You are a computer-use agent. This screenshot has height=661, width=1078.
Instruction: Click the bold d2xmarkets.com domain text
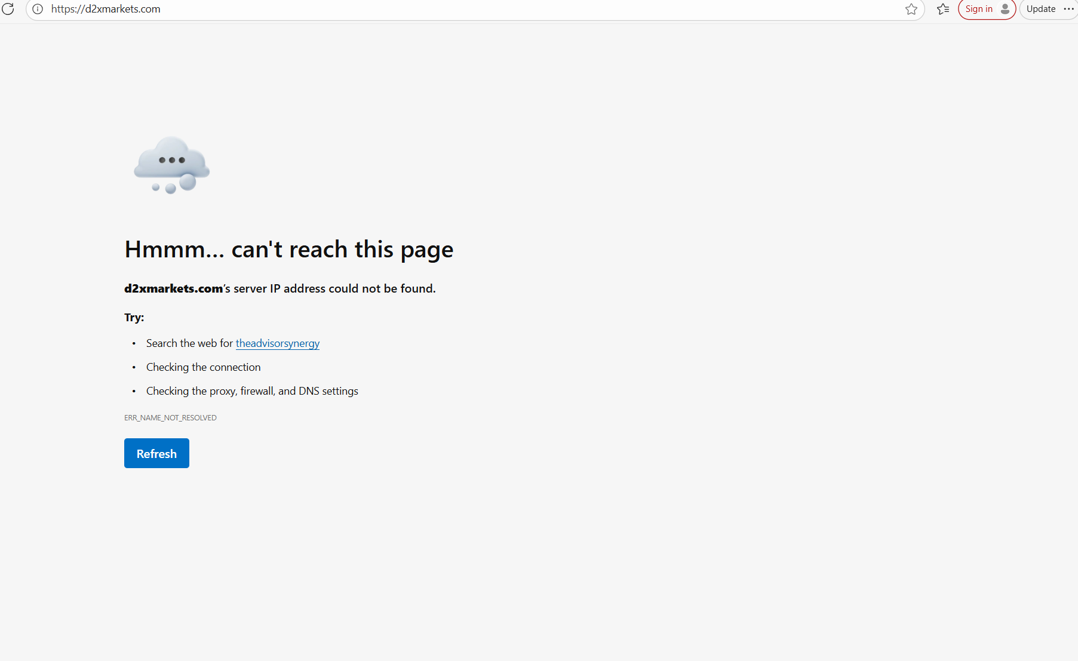(173, 288)
